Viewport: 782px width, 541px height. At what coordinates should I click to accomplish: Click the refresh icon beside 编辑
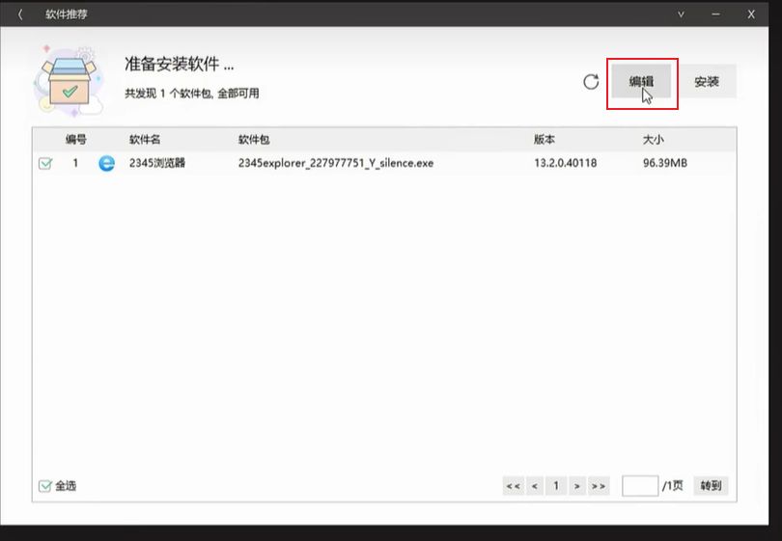[x=591, y=82]
